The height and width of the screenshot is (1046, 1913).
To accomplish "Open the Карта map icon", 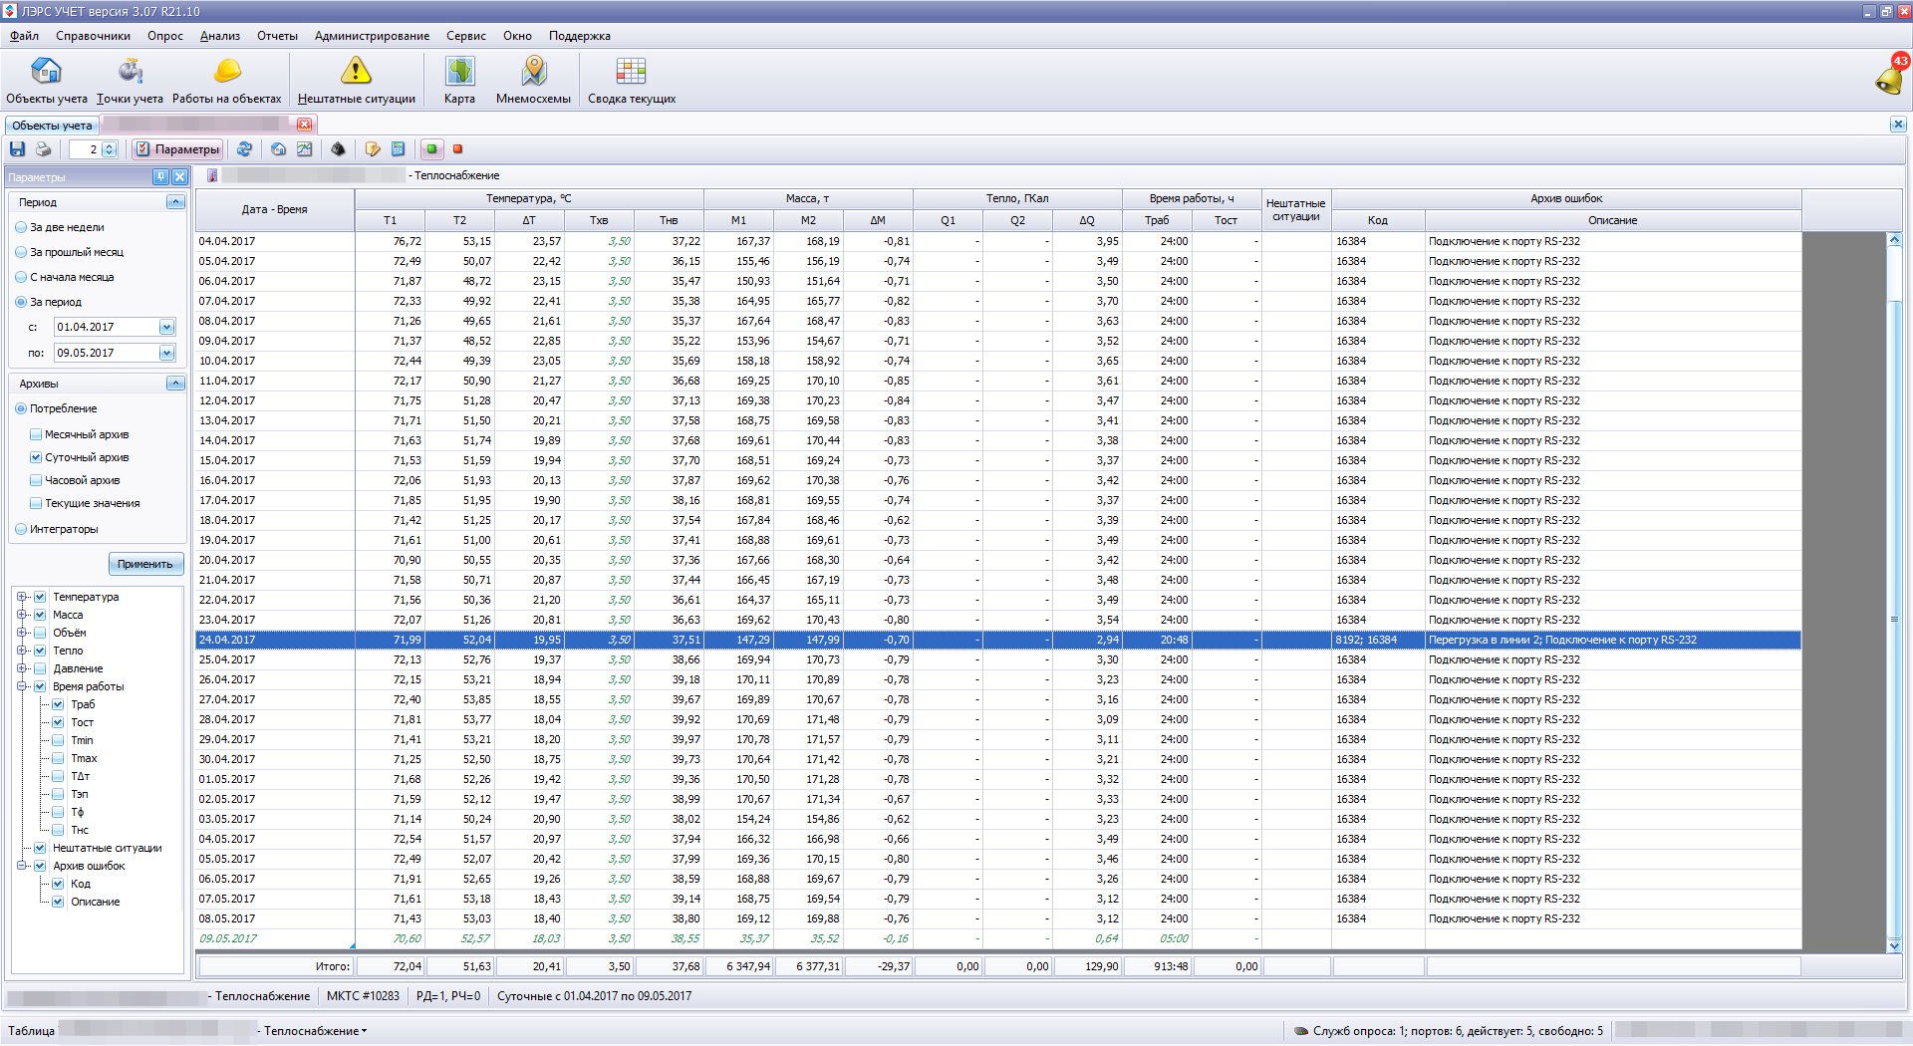I will coord(459,80).
